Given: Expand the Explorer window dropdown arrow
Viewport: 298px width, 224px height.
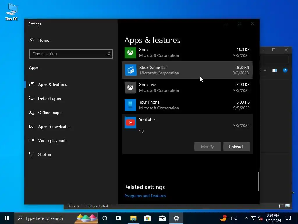Looking at the screenshot, I should tap(265, 70).
